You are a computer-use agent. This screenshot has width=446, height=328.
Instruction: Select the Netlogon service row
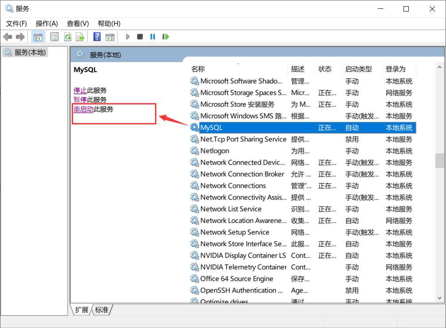(x=303, y=151)
